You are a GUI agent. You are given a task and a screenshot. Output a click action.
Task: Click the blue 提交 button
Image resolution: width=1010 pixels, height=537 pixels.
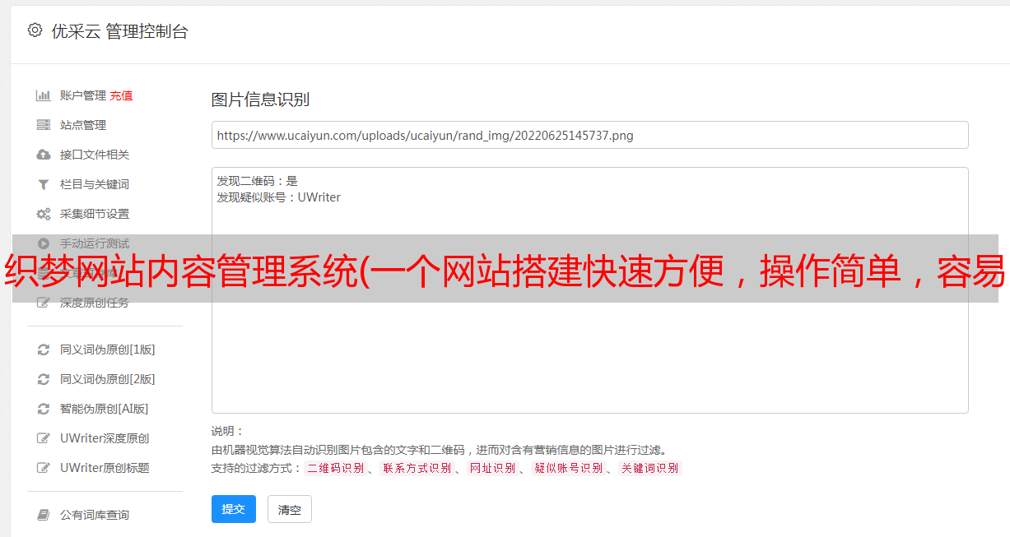(x=234, y=509)
